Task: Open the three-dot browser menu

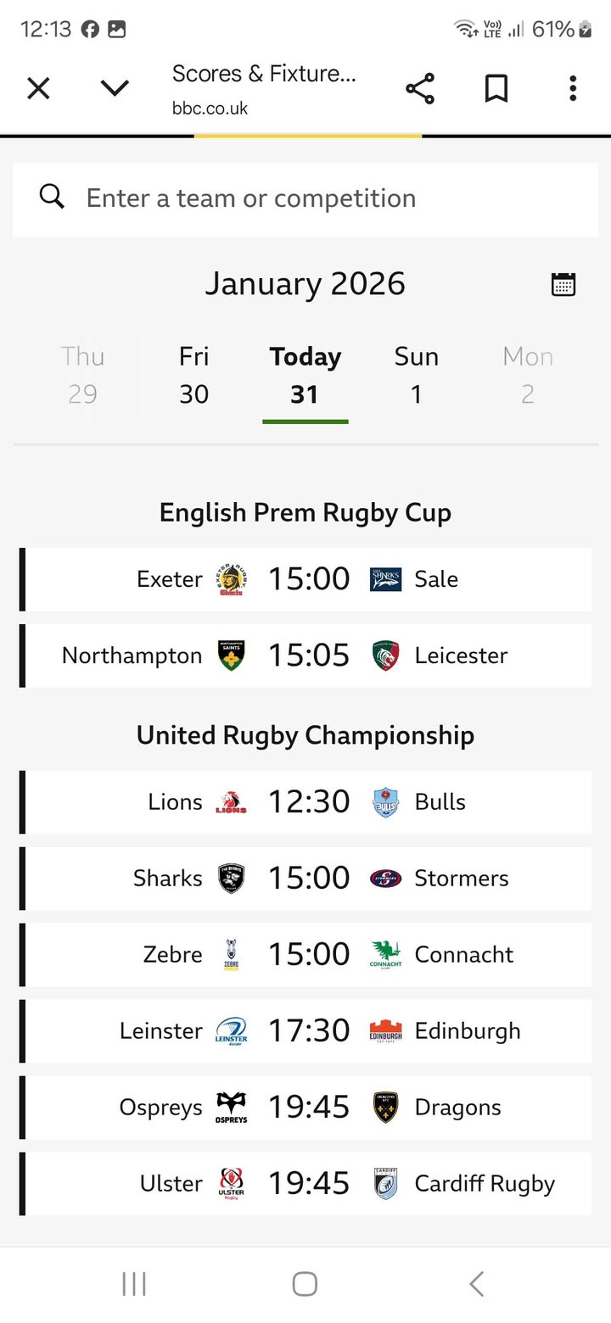Action: click(x=573, y=88)
